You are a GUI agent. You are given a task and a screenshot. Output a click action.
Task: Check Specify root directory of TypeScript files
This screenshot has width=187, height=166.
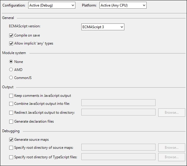coord(11,157)
